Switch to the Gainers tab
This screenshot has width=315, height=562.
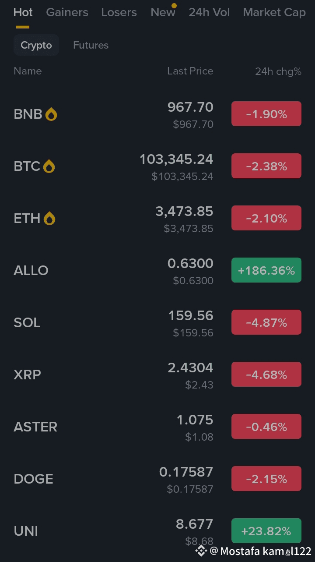tap(67, 12)
